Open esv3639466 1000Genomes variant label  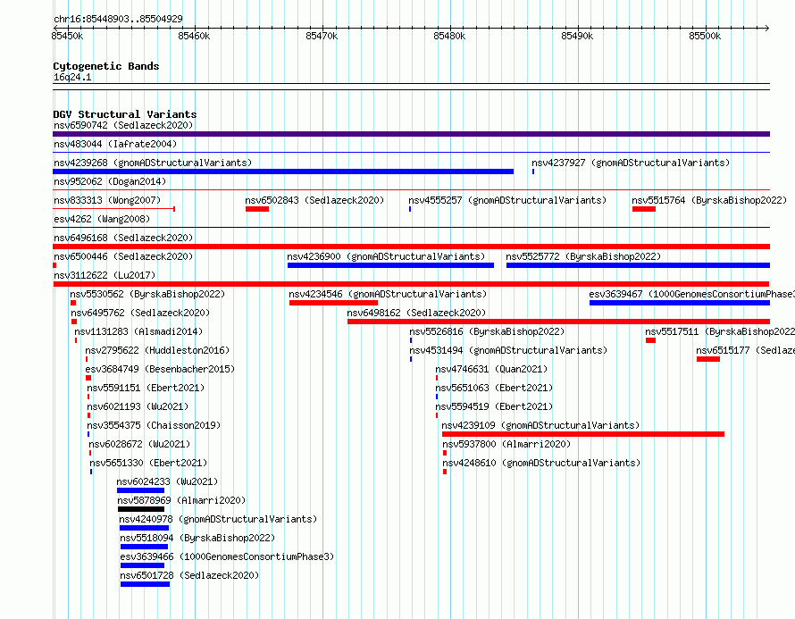point(227,556)
